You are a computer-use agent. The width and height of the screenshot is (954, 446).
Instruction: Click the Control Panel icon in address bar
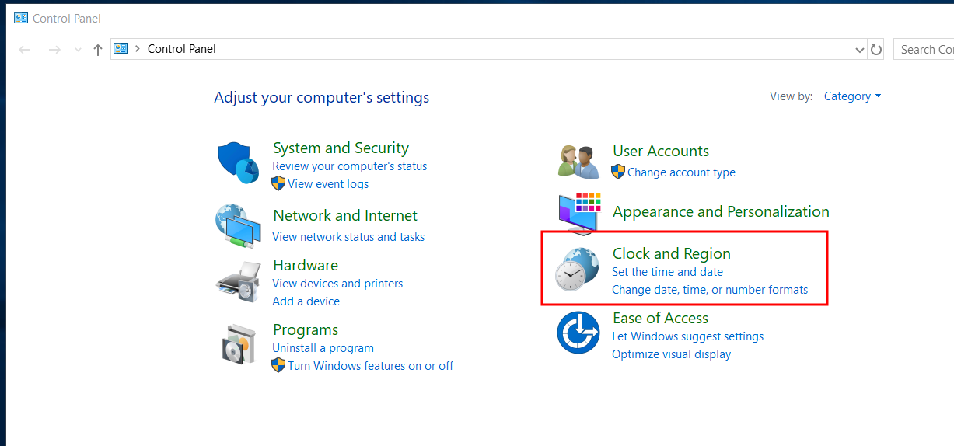(121, 48)
